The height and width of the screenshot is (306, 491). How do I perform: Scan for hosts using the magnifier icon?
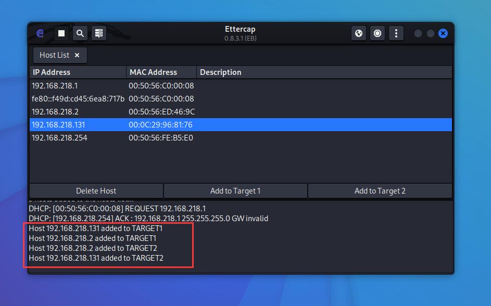click(x=80, y=33)
